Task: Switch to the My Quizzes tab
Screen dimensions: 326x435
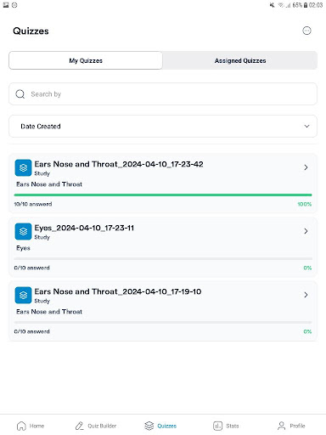Action: (86, 60)
